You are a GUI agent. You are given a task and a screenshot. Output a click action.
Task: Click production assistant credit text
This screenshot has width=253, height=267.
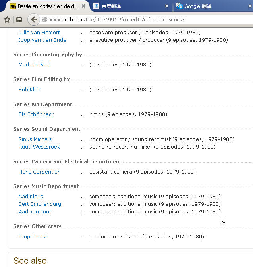[147, 236]
